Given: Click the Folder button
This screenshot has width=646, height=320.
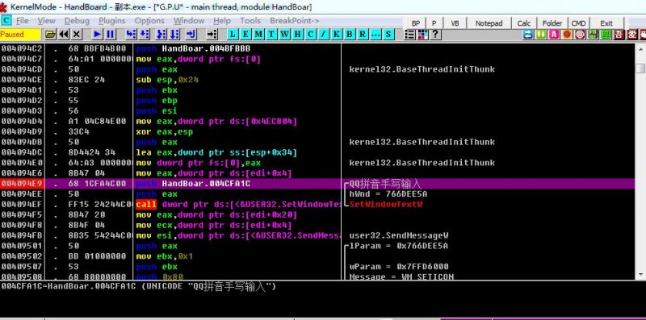Looking at the screenshot, I should [552, 23].
